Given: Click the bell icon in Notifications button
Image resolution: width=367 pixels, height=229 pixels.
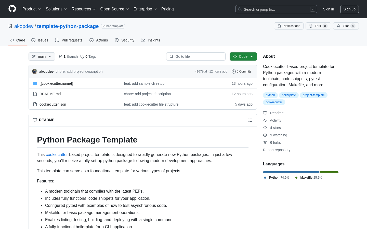Looking at the screenshot, I should 279,26.
